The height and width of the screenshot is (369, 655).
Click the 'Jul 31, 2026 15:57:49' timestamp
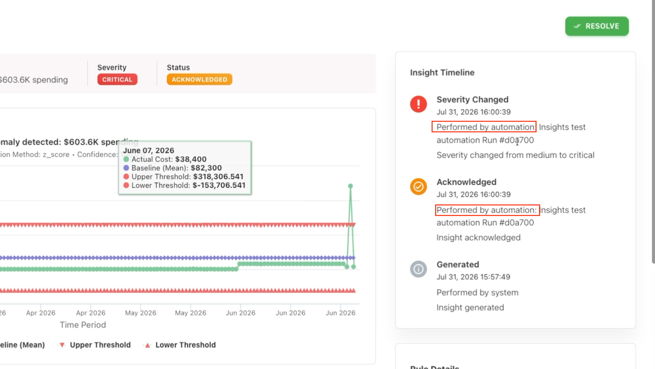[x=473, y=277]
